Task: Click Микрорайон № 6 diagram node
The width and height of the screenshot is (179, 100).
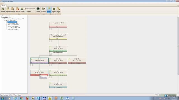Action: 58,25
